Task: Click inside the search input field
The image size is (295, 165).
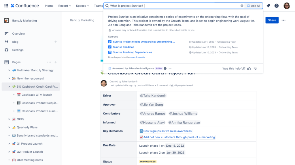Action: 173,5
